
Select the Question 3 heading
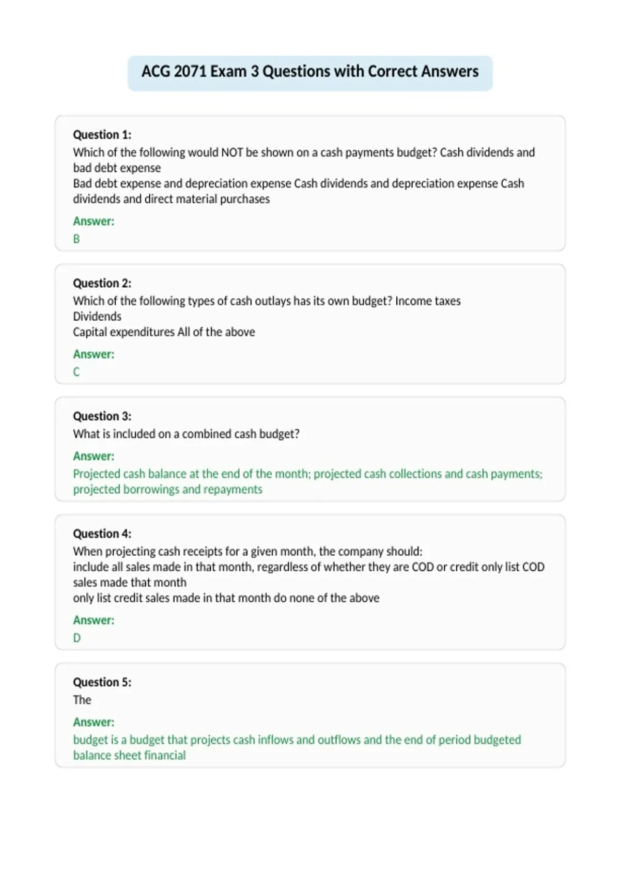coord(102,416)
